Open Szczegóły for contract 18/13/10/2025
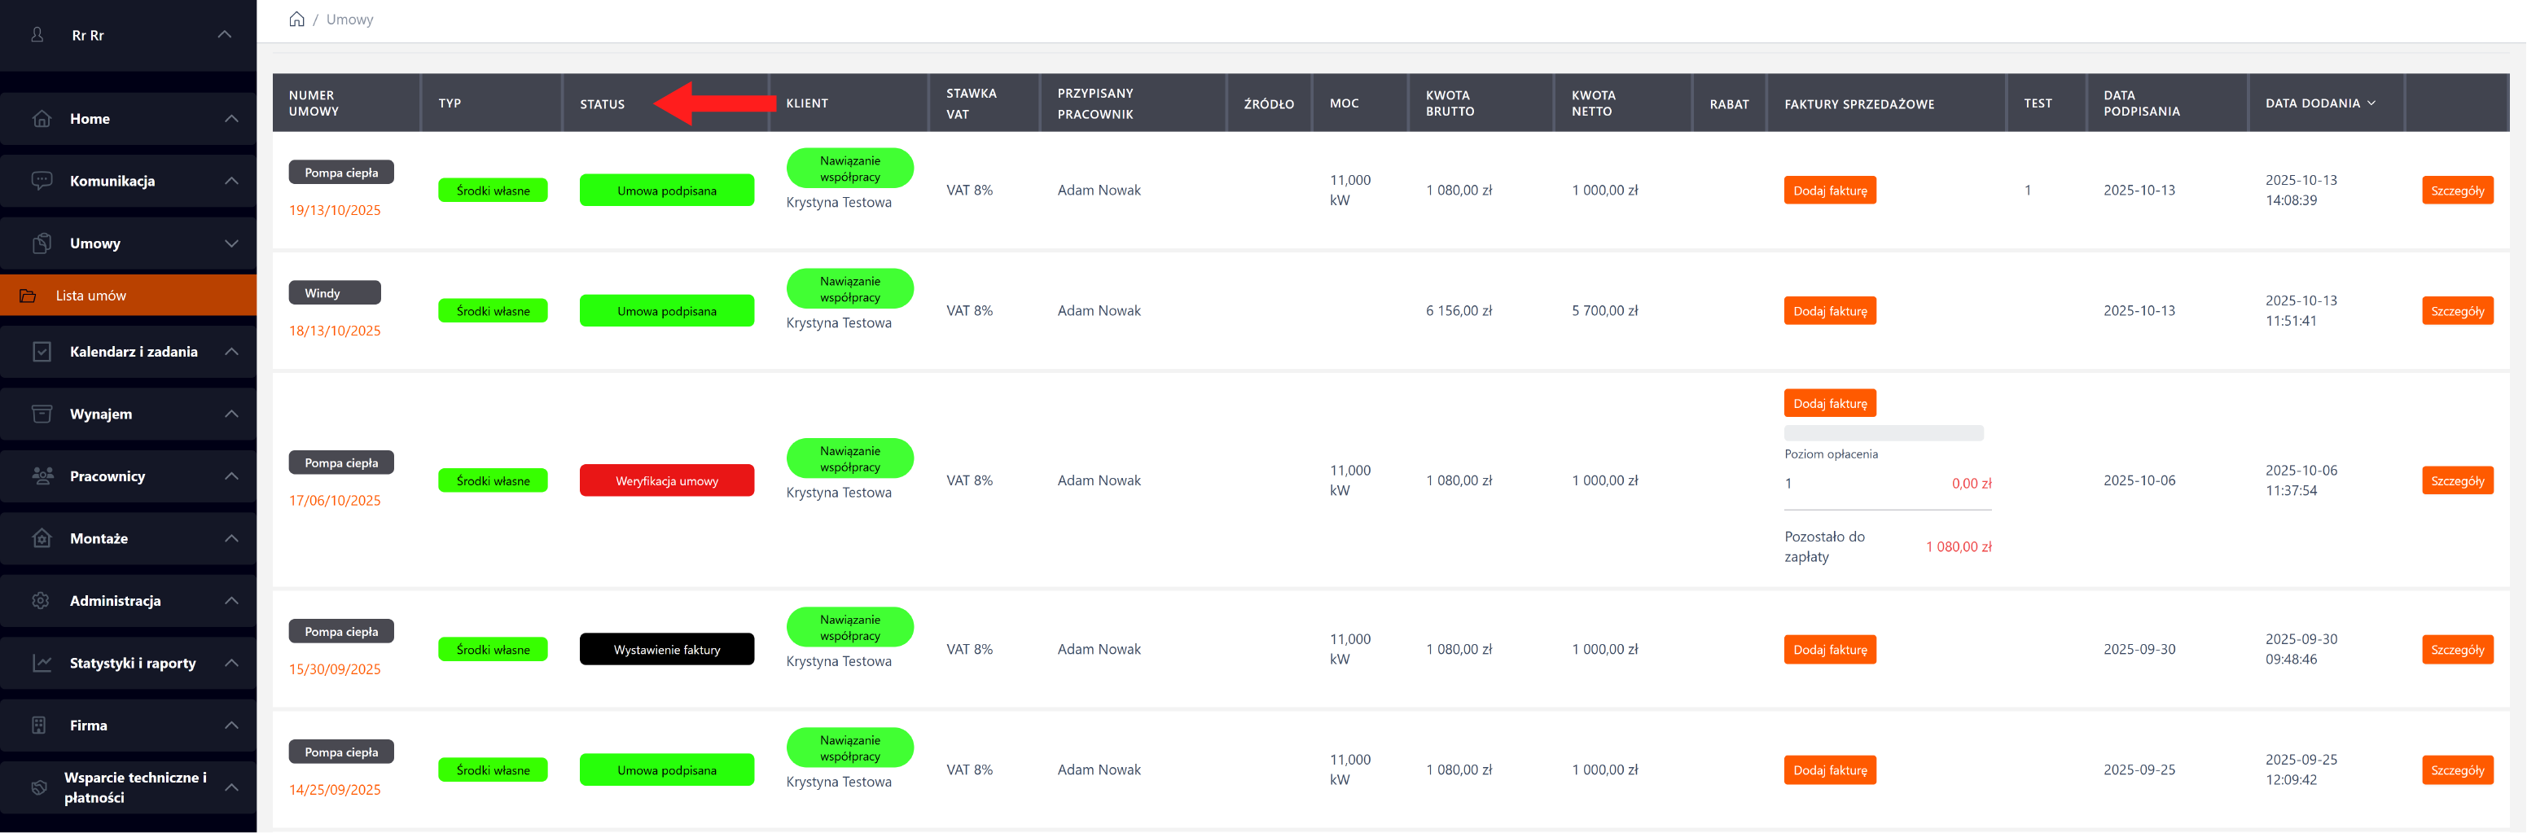Image resolution: width=2527 pixels, height=833 pixels. [2456, 311]
